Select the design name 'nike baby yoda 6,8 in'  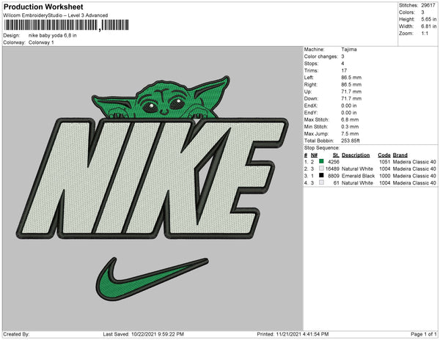[53, 36]
